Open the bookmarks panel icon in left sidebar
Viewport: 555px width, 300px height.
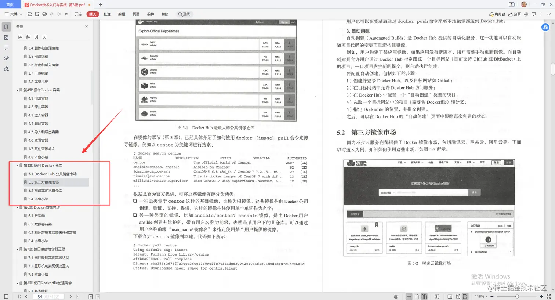(x=6, y=26)
